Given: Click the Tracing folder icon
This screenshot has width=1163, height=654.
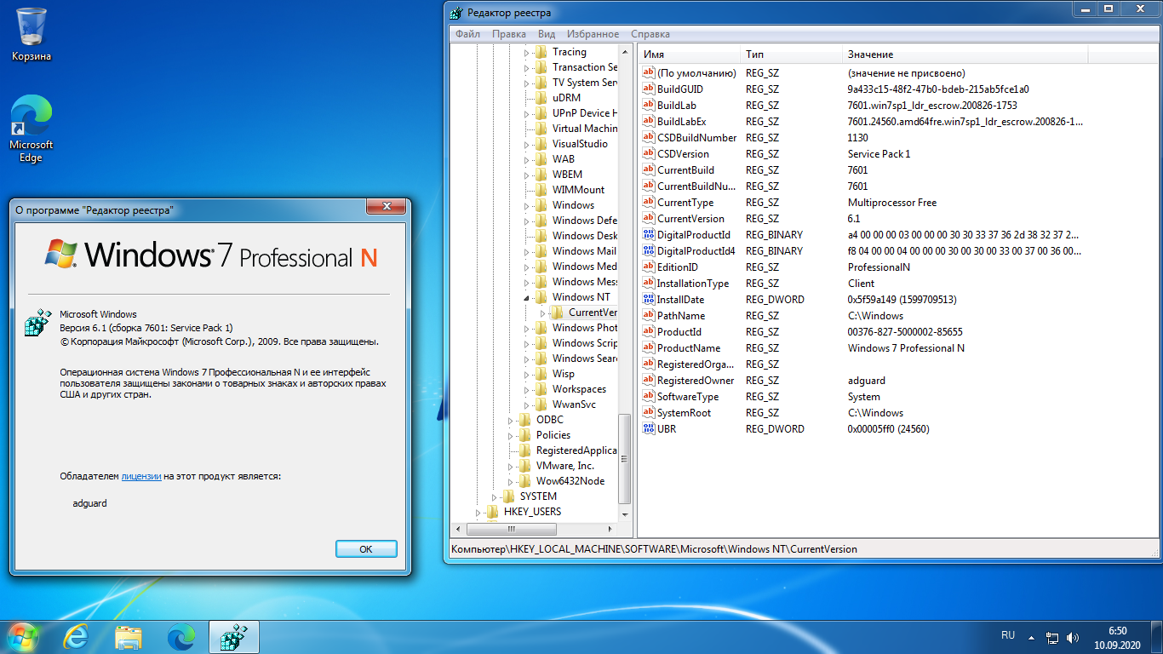Looking at the screenshot, I should click(x=541, y=52).
